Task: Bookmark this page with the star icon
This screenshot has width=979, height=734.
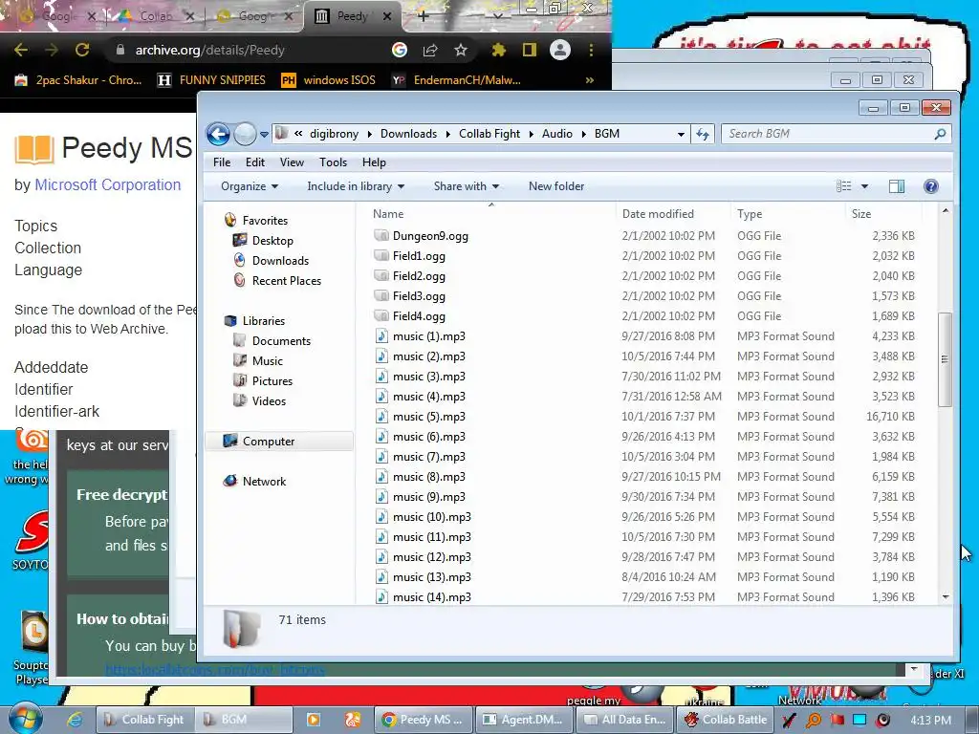Action: (x=460, y=50)
